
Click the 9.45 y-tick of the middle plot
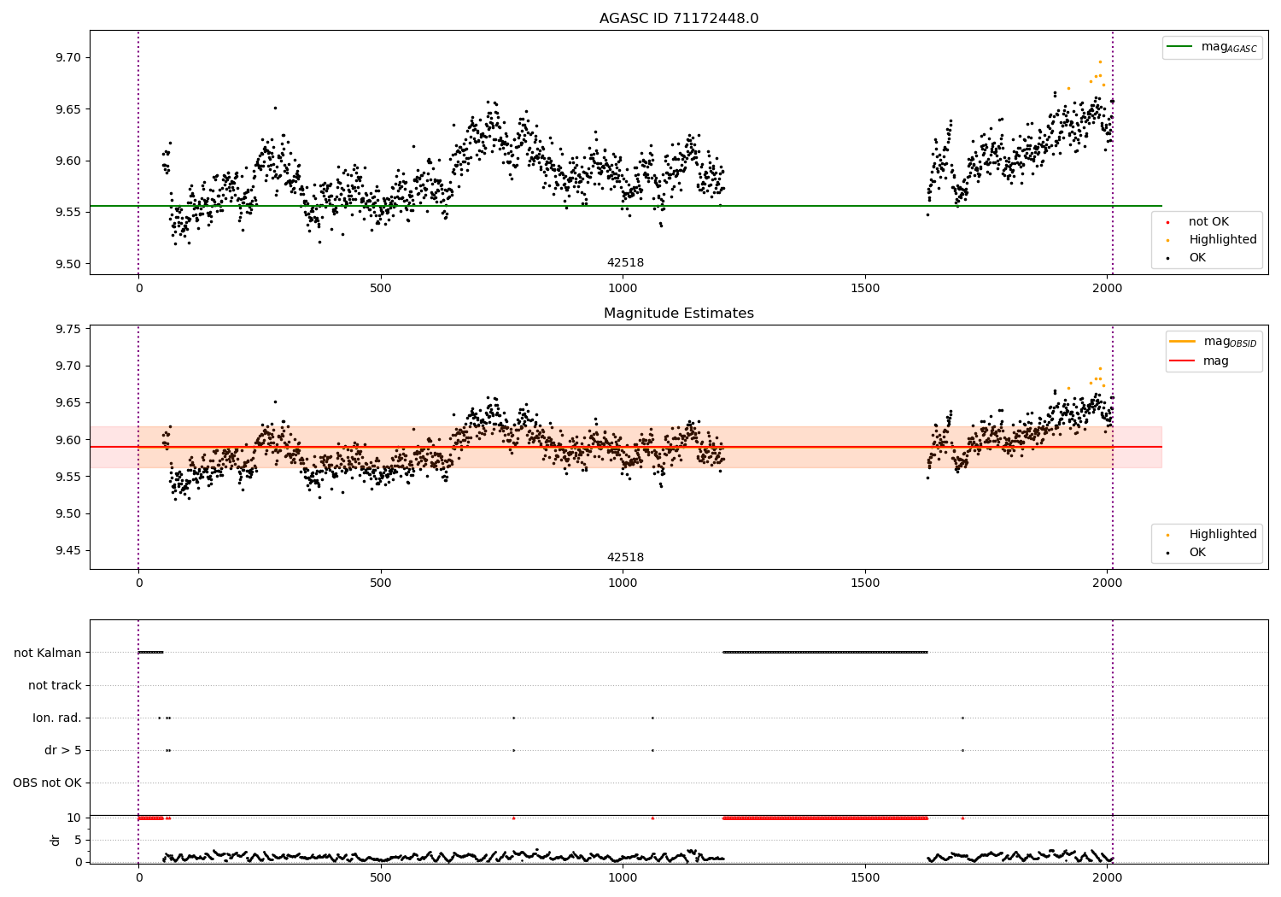68,550
